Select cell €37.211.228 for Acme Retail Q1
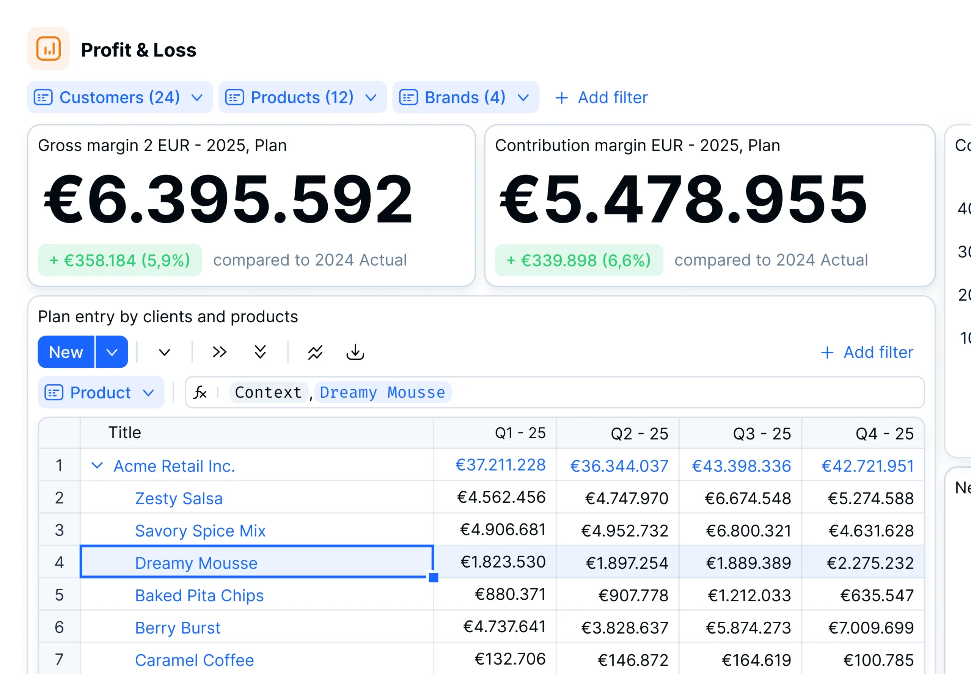This screenshot has height=674, width=971. [495, 464]
